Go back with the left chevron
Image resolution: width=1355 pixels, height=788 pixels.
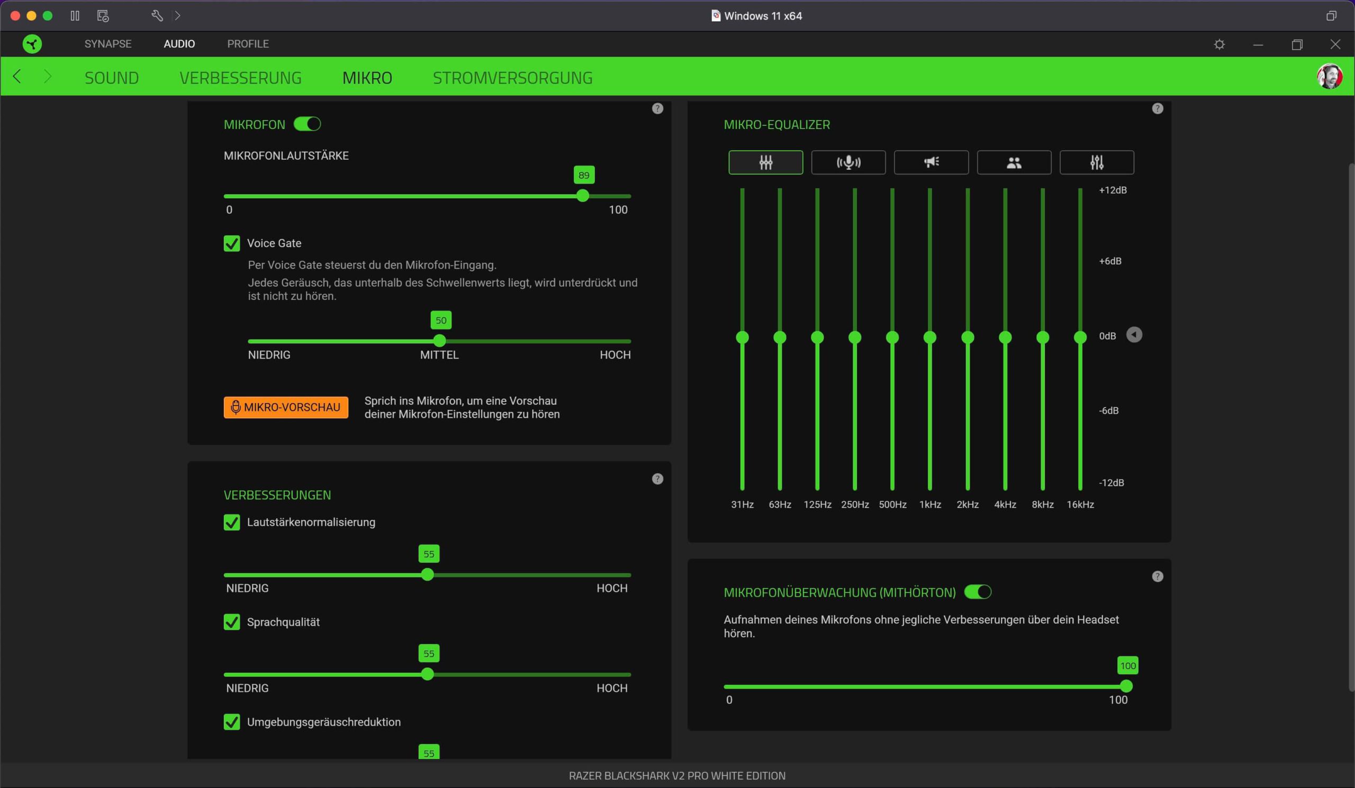17,77
